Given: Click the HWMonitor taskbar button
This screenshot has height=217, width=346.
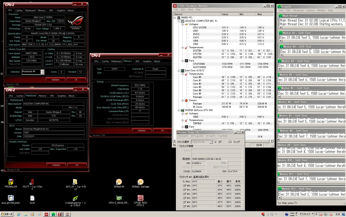Looking at the screenshot, I should tap(46, 214).
